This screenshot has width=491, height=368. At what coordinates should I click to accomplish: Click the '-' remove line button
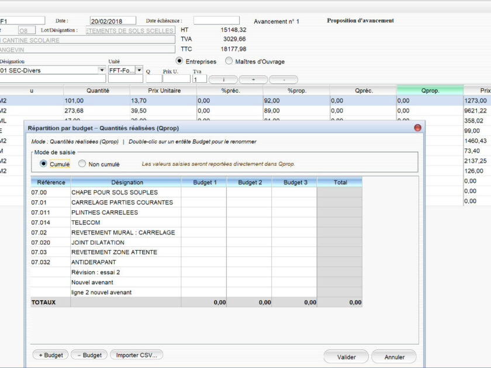coord(283,79)
